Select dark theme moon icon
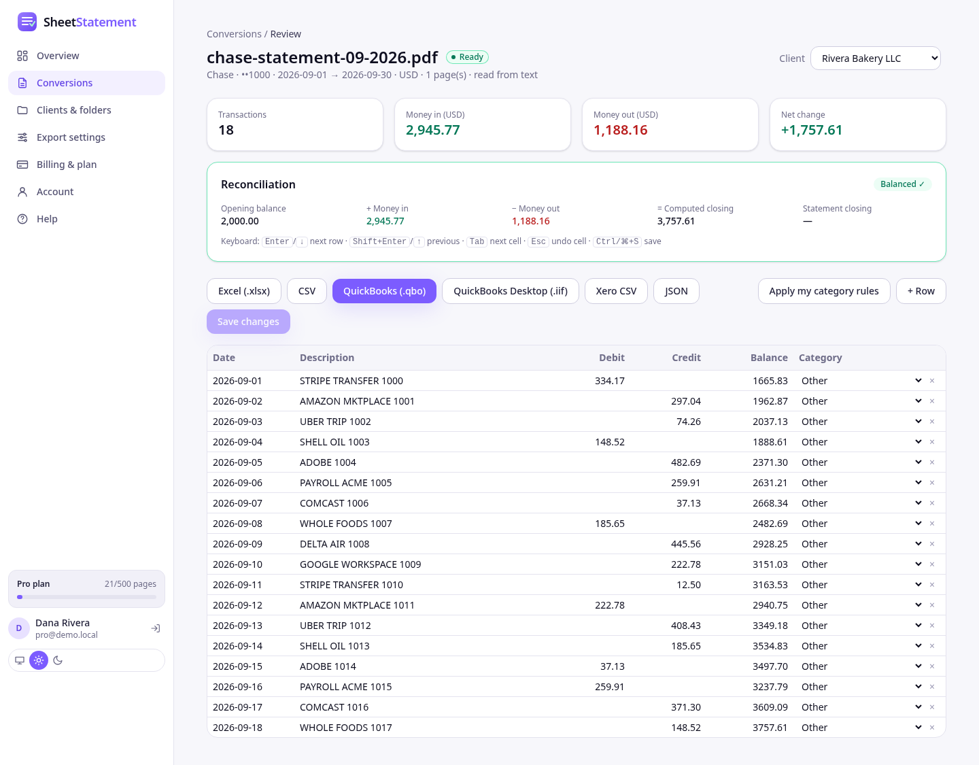979x765 pixels. coord(58,660)
